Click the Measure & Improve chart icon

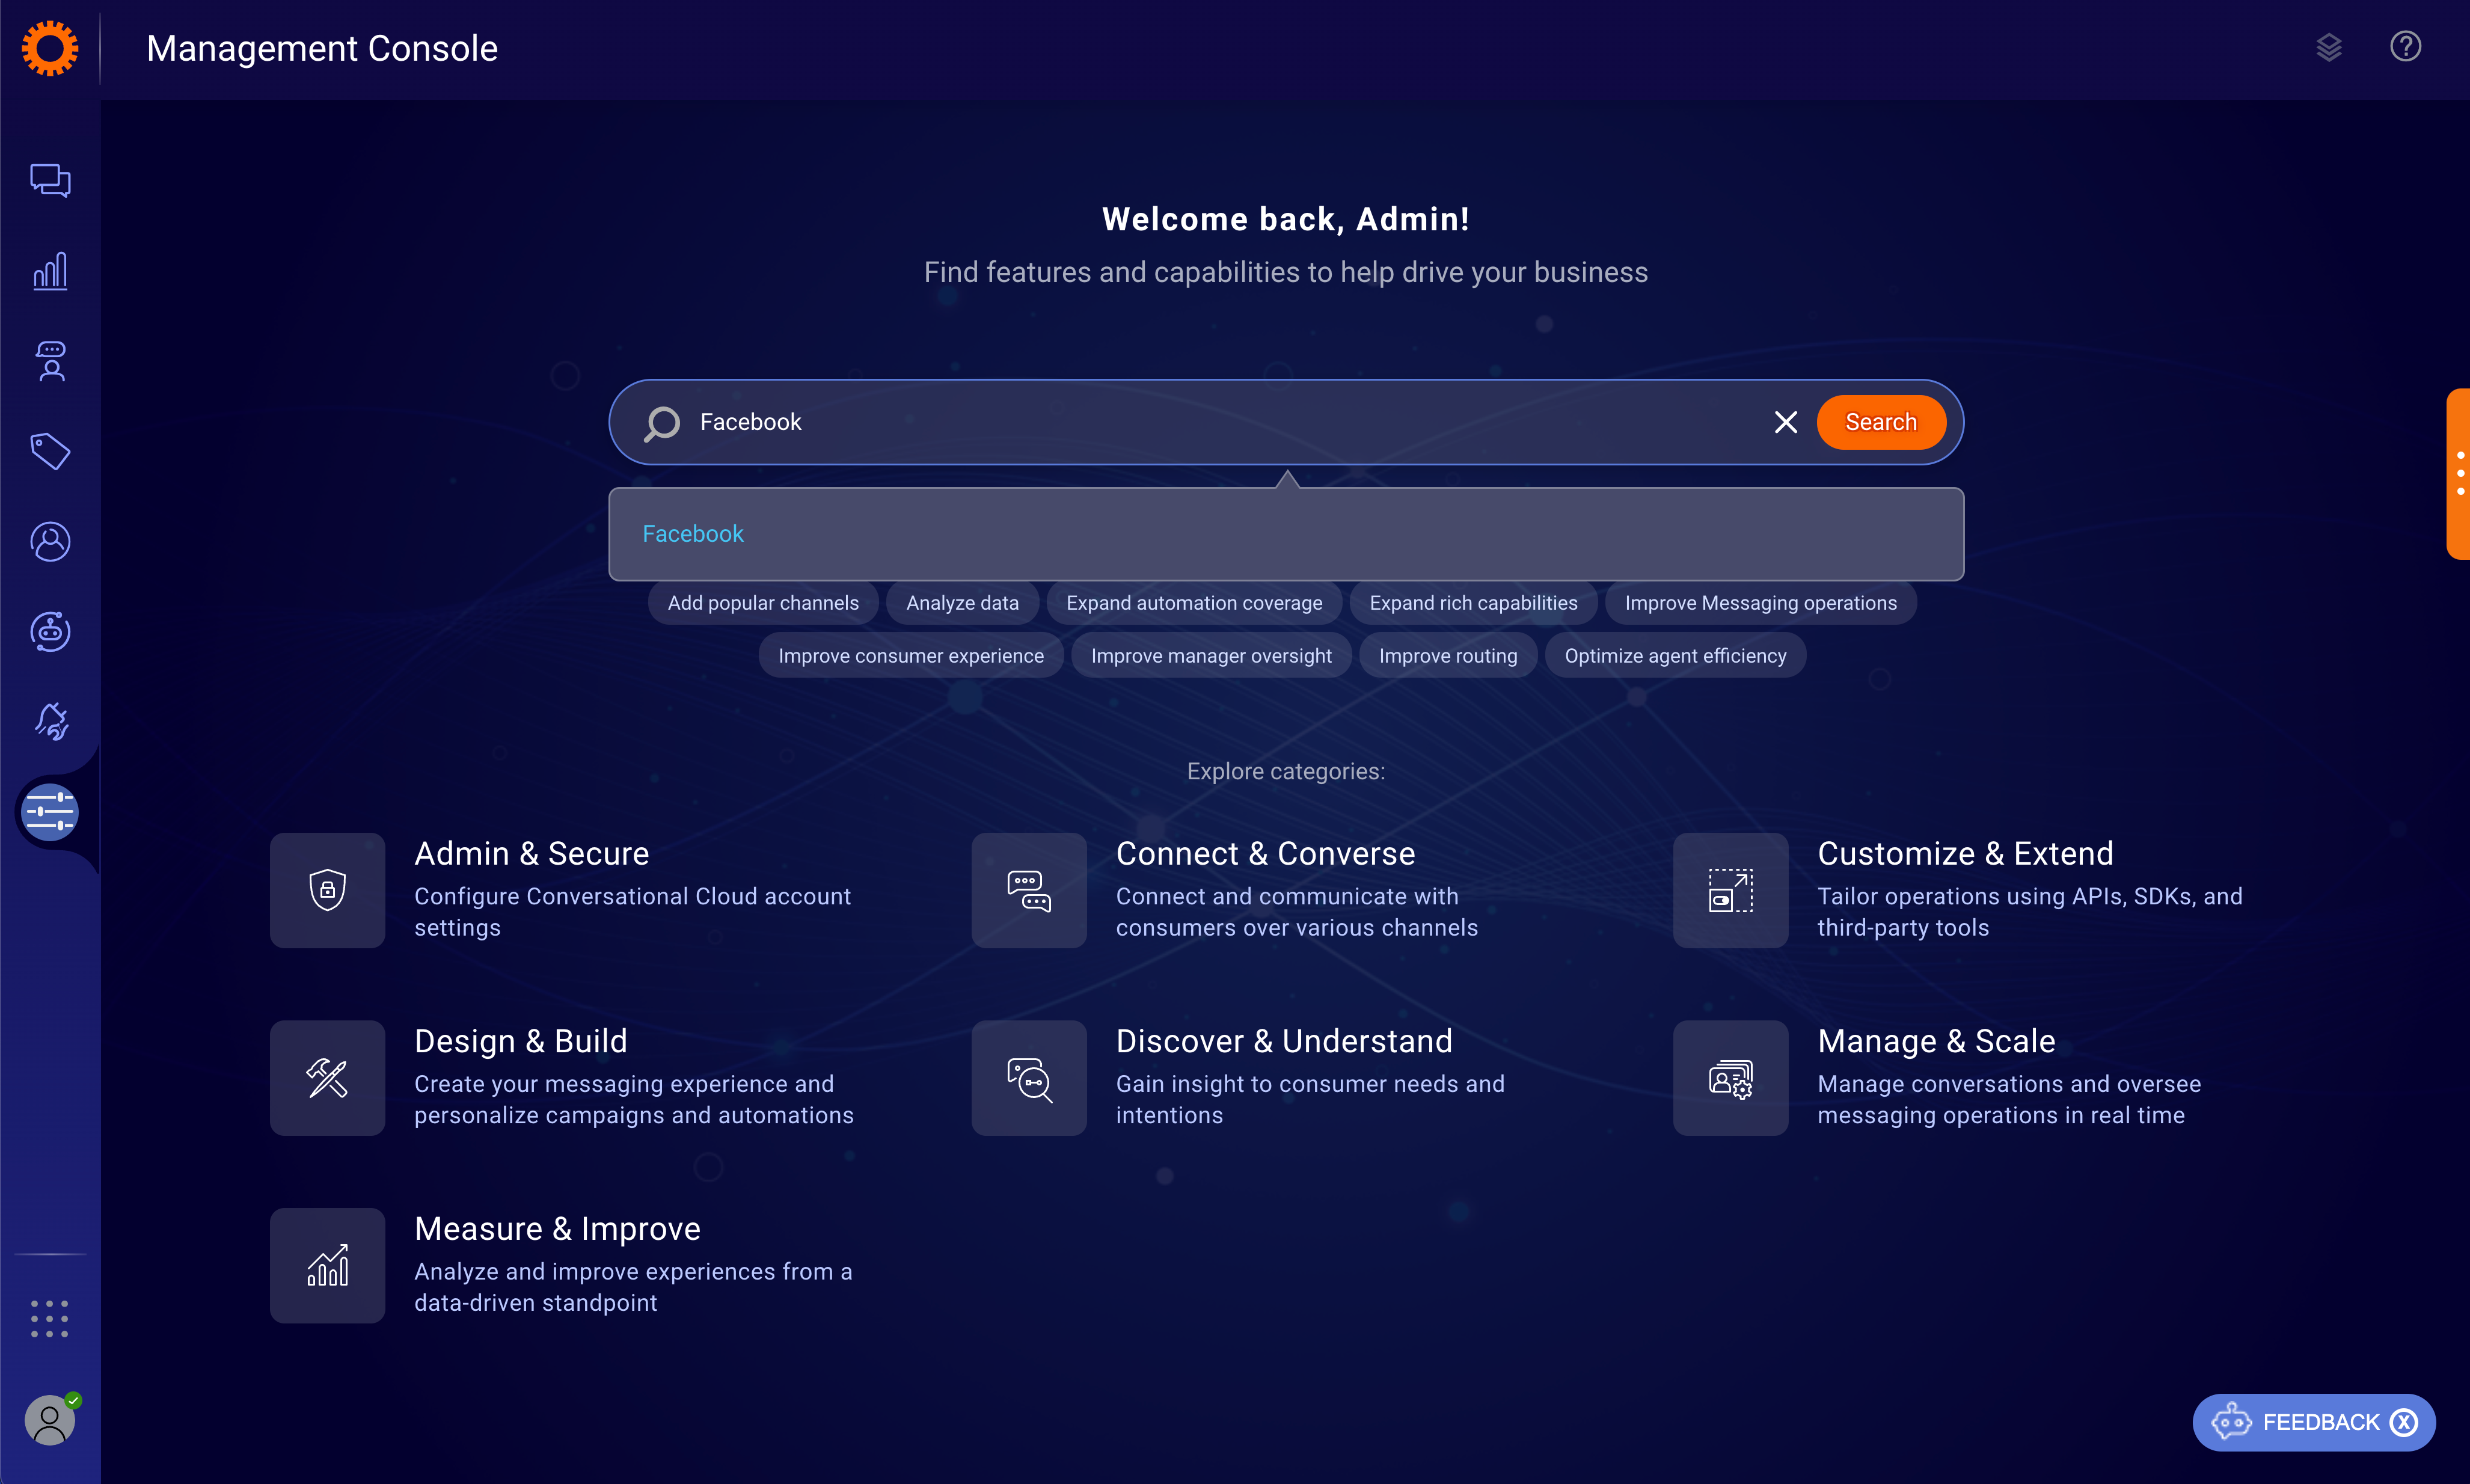point(327,1266)
